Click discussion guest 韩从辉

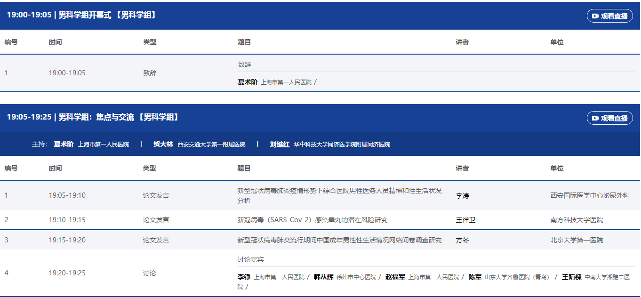click(x=323, y=277)
